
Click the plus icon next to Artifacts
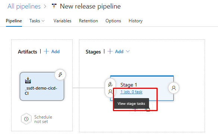coord(46,51)
